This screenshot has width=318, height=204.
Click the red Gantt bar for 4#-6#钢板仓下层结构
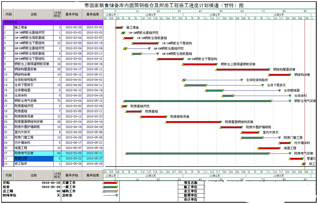(x=171, y=59)
